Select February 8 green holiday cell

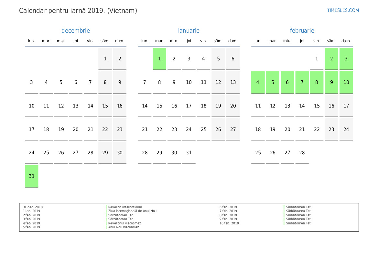(317, 82)
